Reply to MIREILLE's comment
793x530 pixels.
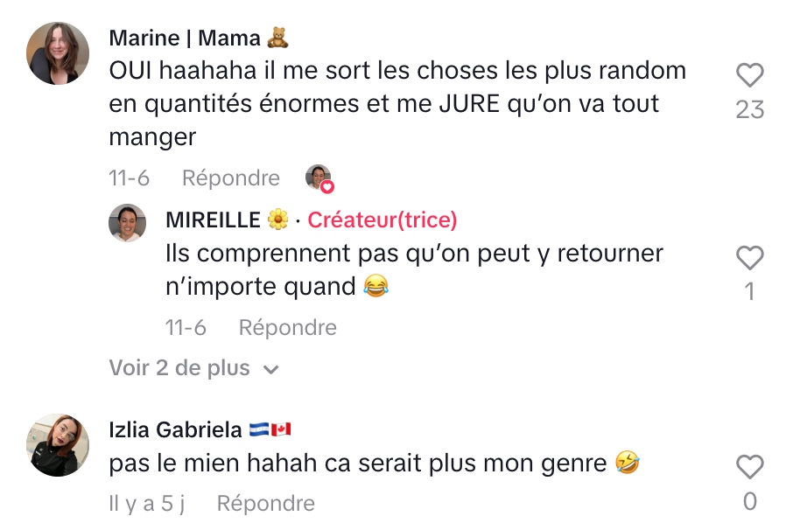tap(288, 328)
